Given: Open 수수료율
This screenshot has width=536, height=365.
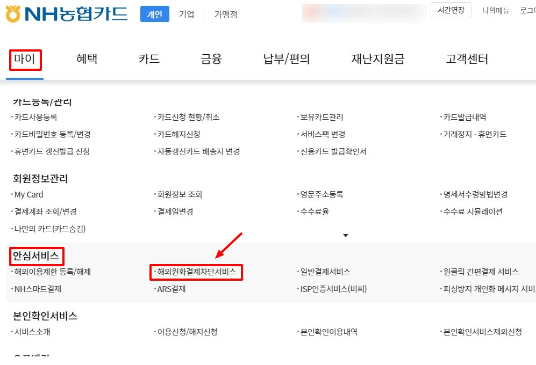Looking at the screenshot, I should click(315, 211).
